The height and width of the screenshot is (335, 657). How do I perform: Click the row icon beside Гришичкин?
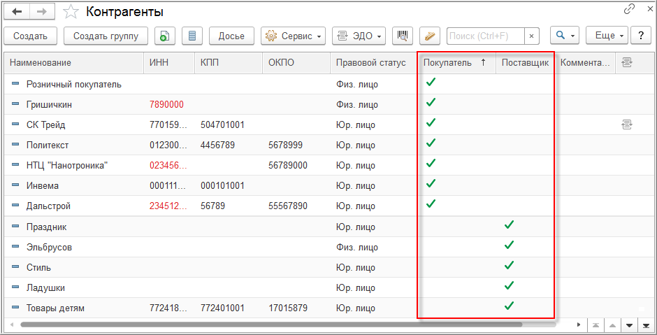[x=15, y=104]
